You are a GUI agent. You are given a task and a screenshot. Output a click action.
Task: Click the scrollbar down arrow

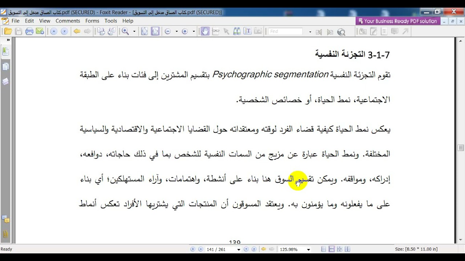(x=461, y=240)
